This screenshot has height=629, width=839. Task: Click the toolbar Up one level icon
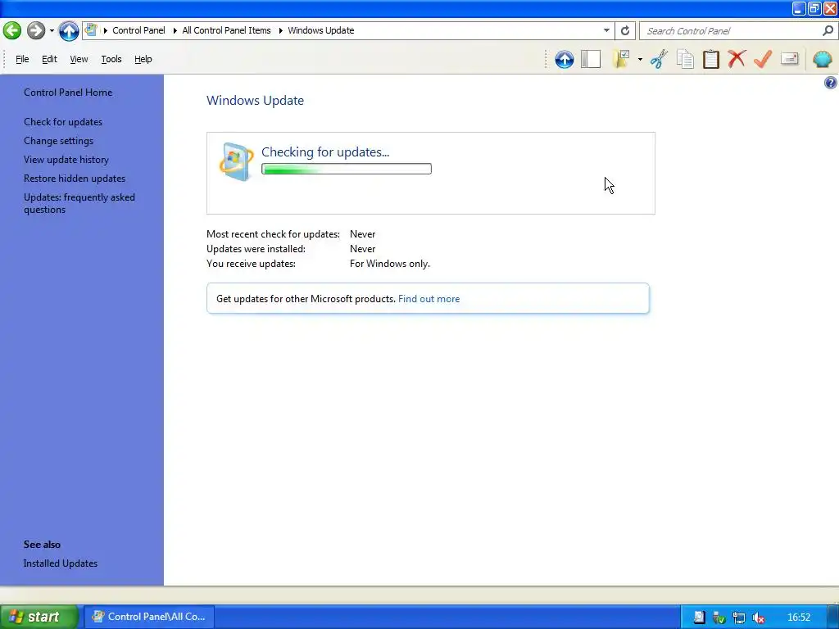(x=564, y=59)
